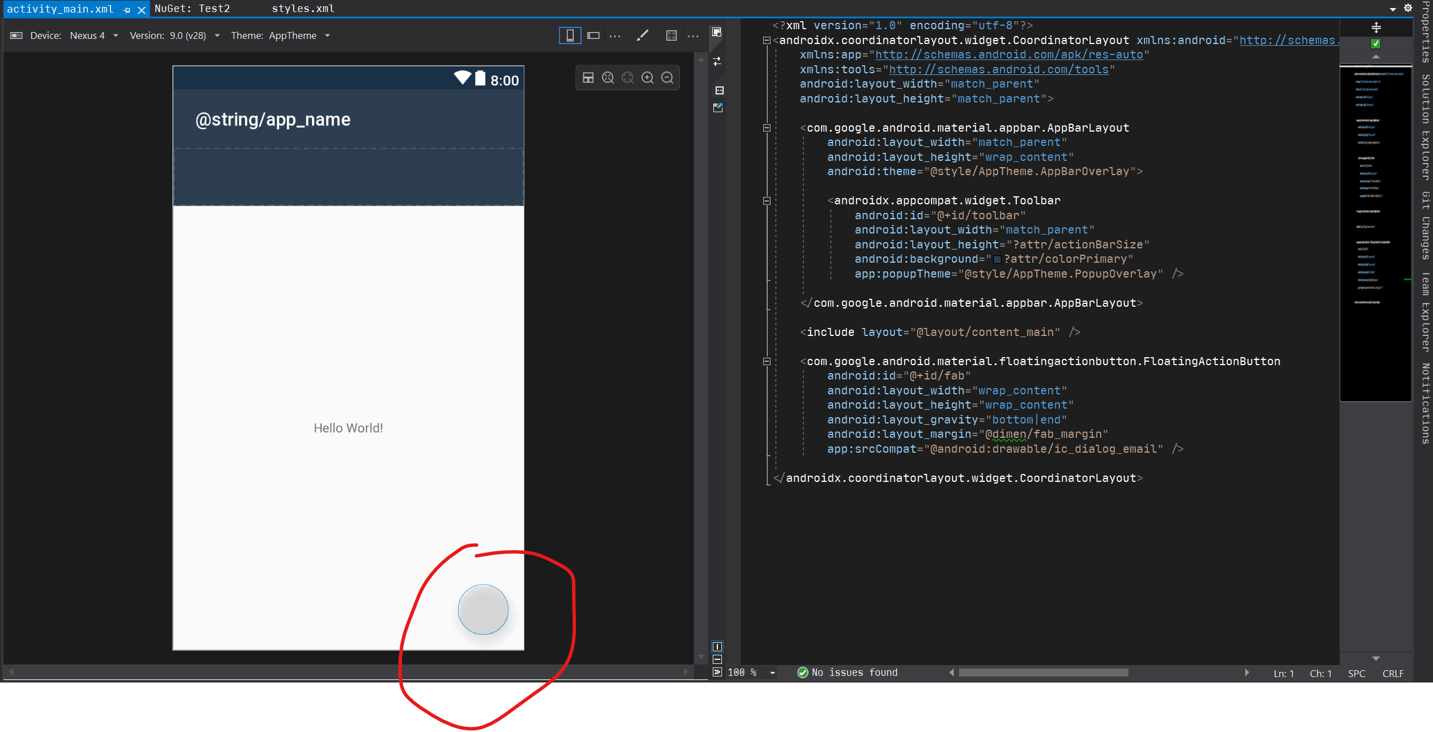Click the layout grid icon in the zoom toolbar
Image resolution: width=1433 pixels, height=732 pixels.
pyautogui.click(x=589, y=77)
